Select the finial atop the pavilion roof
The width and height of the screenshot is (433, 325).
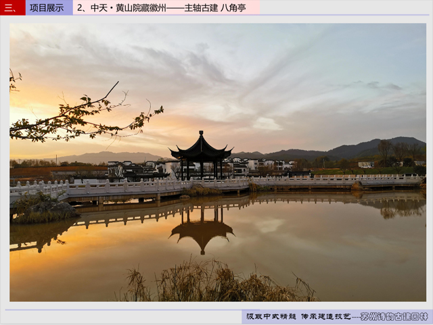click(201, 133)
